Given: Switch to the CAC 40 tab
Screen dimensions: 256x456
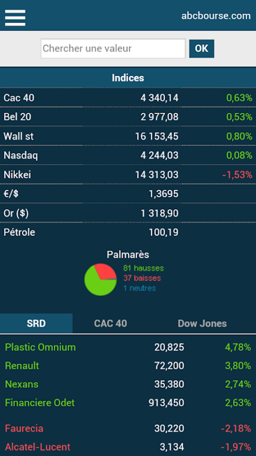Looking at the screenshot, I should tap(110, 323).
